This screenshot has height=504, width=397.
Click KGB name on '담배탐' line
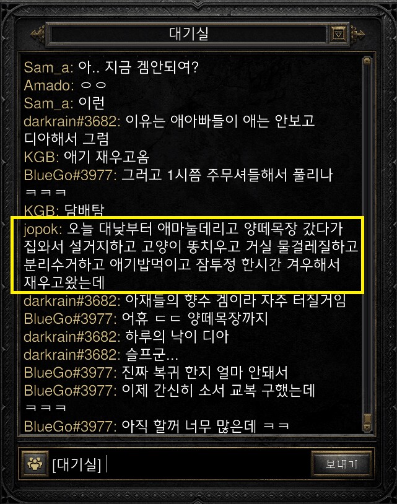41,211
